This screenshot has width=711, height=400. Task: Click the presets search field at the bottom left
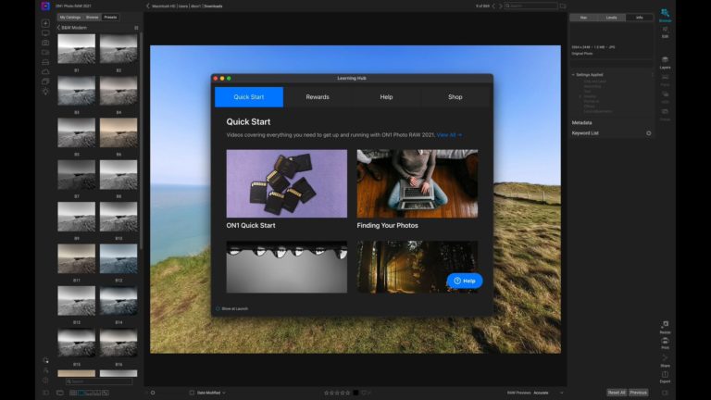point(99,381)
